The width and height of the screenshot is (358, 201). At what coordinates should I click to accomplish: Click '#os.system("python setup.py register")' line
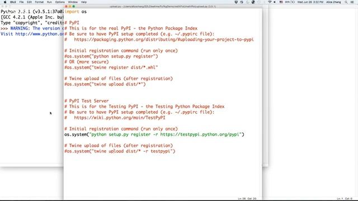coord(111,56)
